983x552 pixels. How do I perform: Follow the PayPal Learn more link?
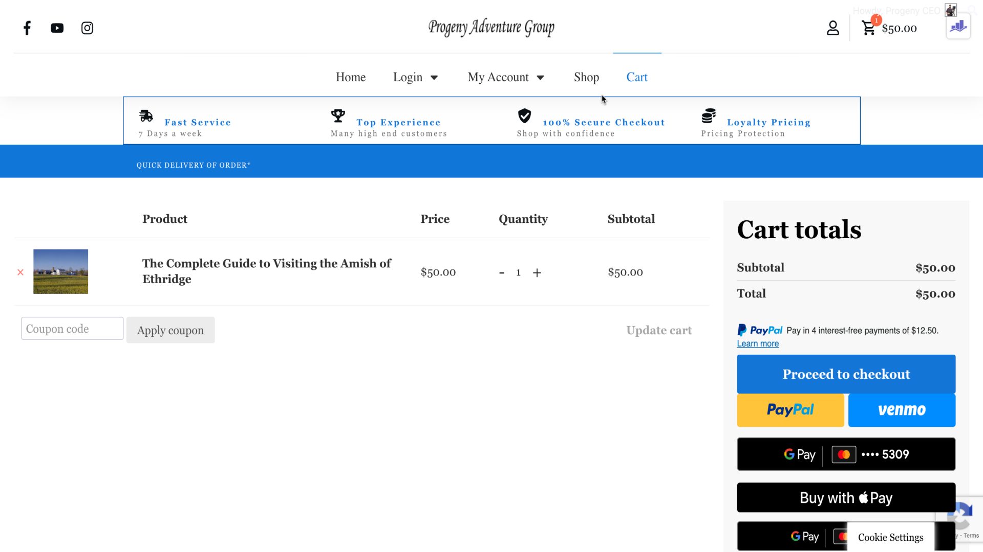[x=758, y=344]
